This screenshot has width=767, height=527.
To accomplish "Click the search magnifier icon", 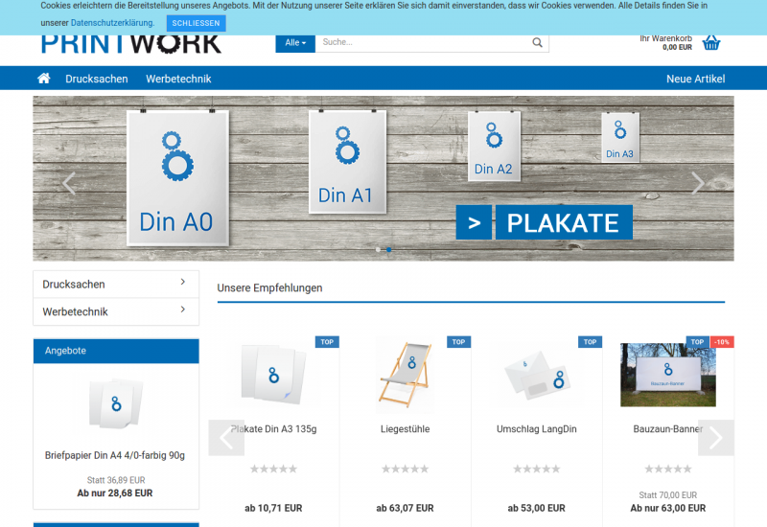I will (538, 43).
